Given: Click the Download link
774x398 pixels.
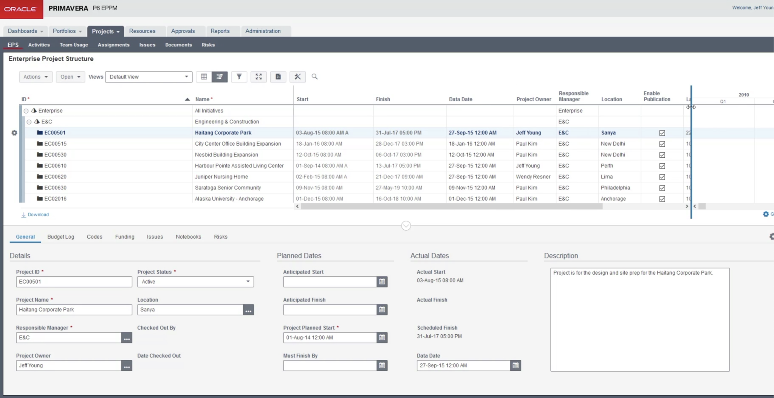Looking at the screenshot, I should pos(35,214).
